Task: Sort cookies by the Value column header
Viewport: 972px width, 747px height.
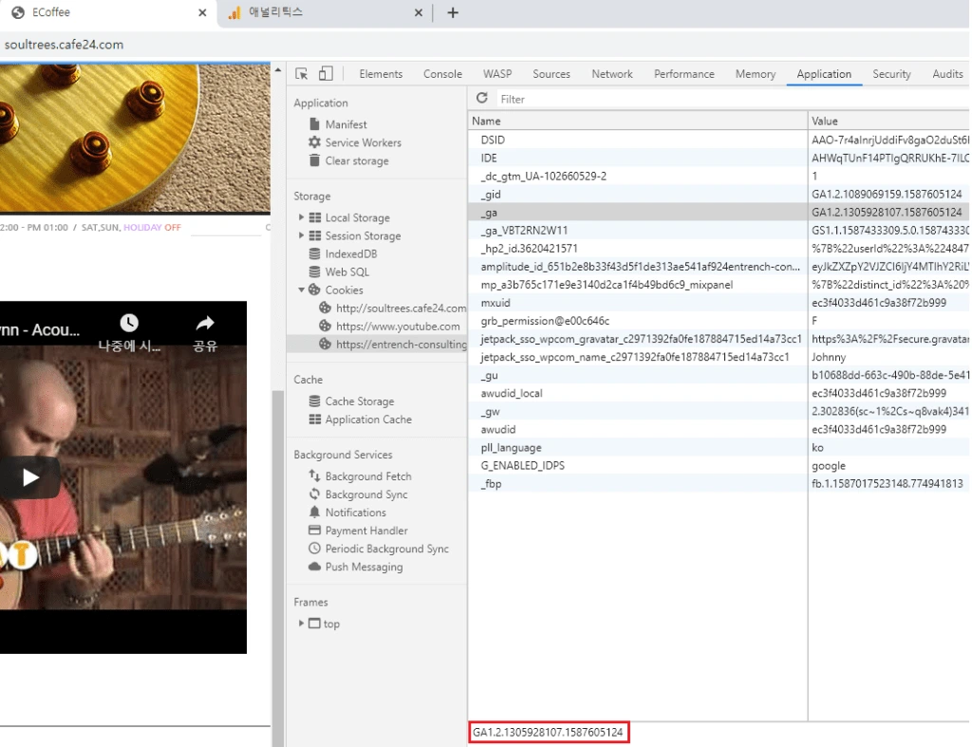Action: tap(889, 121)
